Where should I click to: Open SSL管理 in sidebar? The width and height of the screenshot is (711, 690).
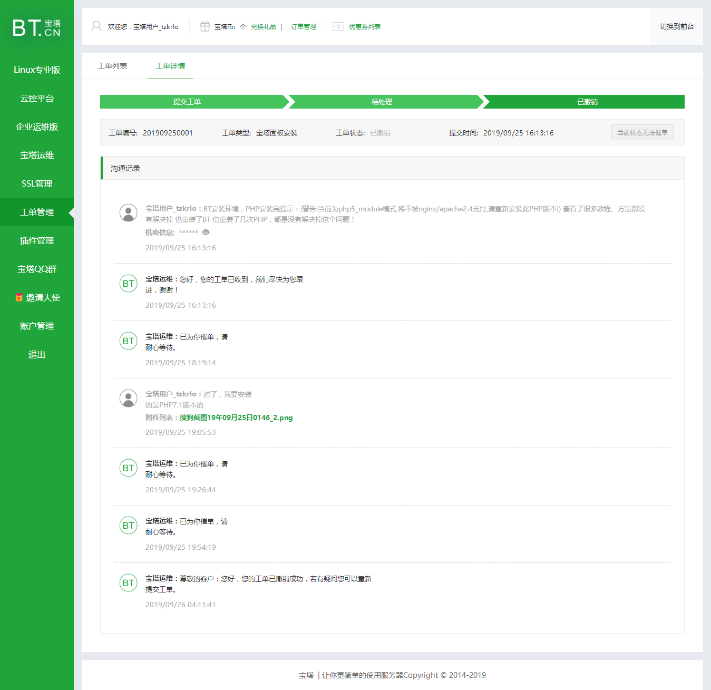click(37, 183)
